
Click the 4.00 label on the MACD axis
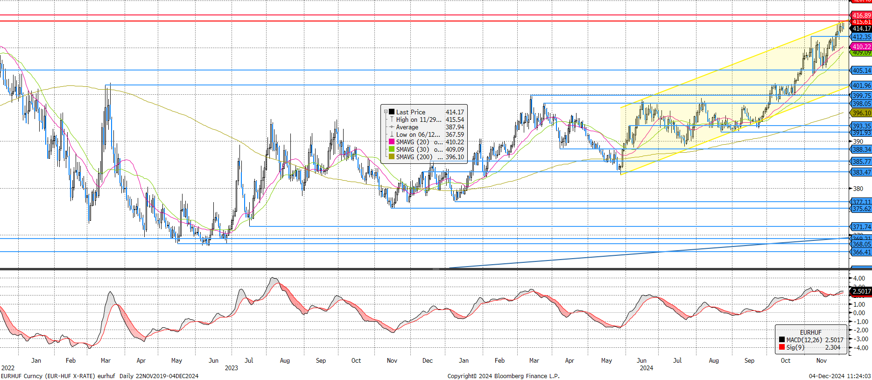coord(859,278)
